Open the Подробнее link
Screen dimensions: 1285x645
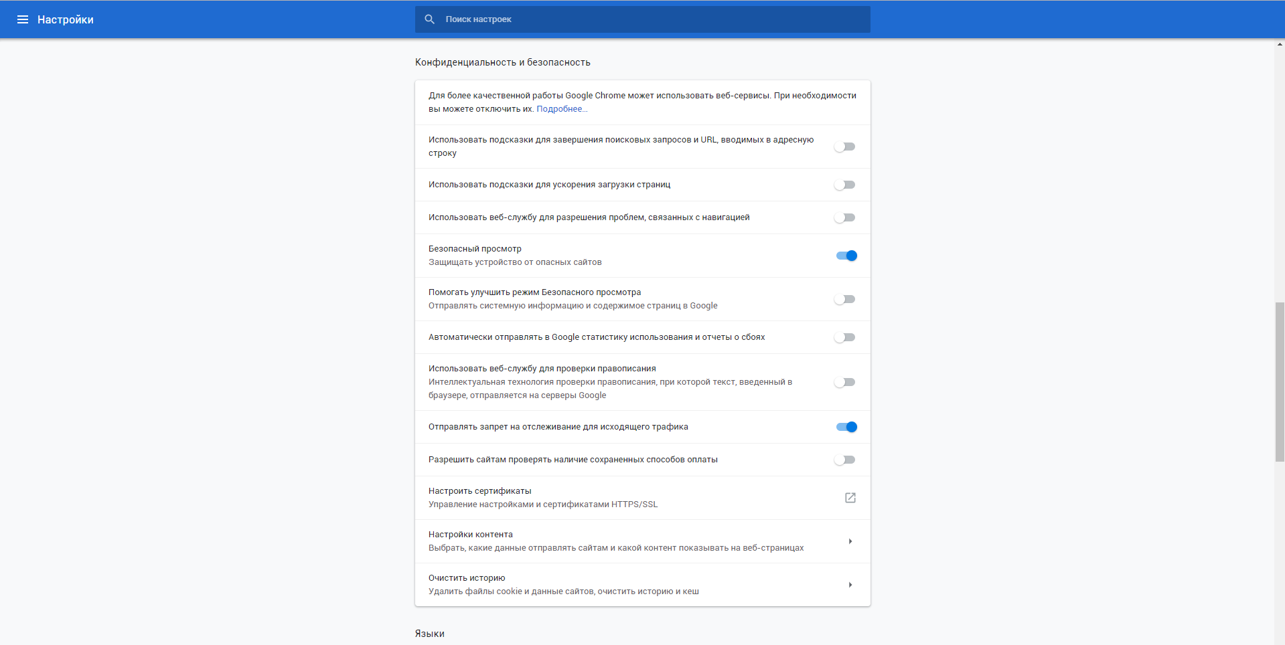pos(561,109)
